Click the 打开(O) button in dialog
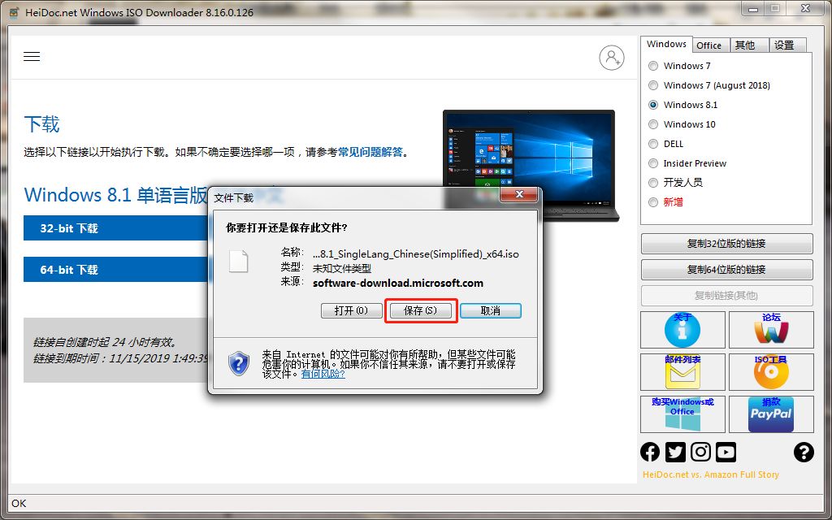Image resolution: width=832 pixels, height=520 pixels. click(351, 310)
